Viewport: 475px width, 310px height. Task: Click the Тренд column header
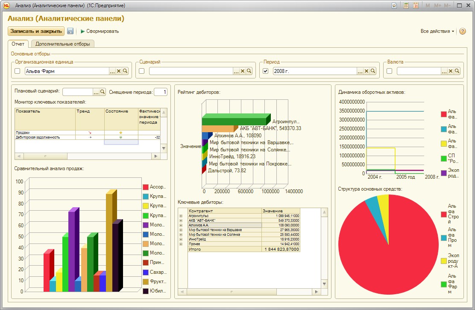[x=90, y=119]
